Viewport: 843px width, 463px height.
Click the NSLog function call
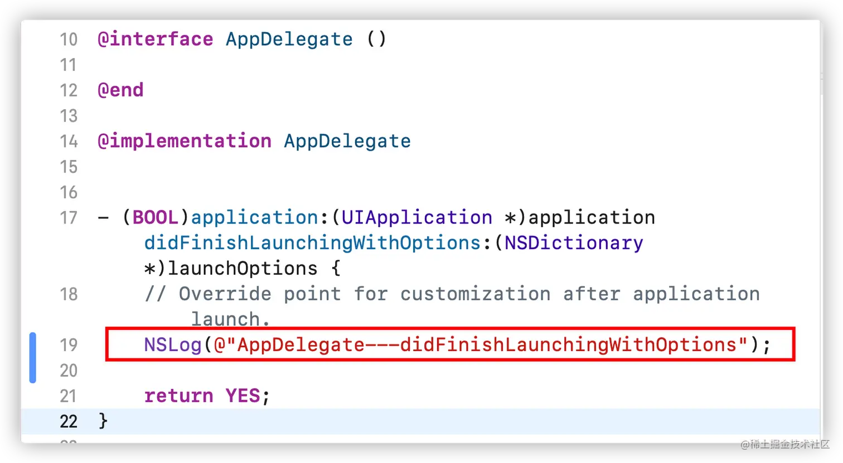[172, 345]
